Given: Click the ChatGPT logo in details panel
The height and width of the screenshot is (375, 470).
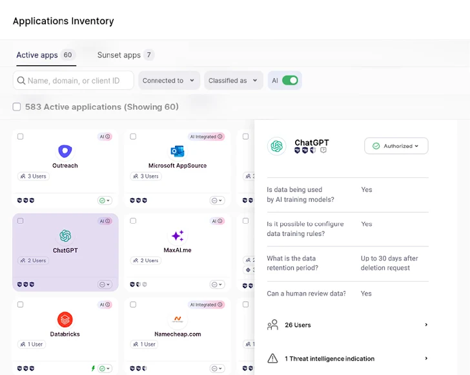Looking at the screenshot, I should [x=277, y=146].
